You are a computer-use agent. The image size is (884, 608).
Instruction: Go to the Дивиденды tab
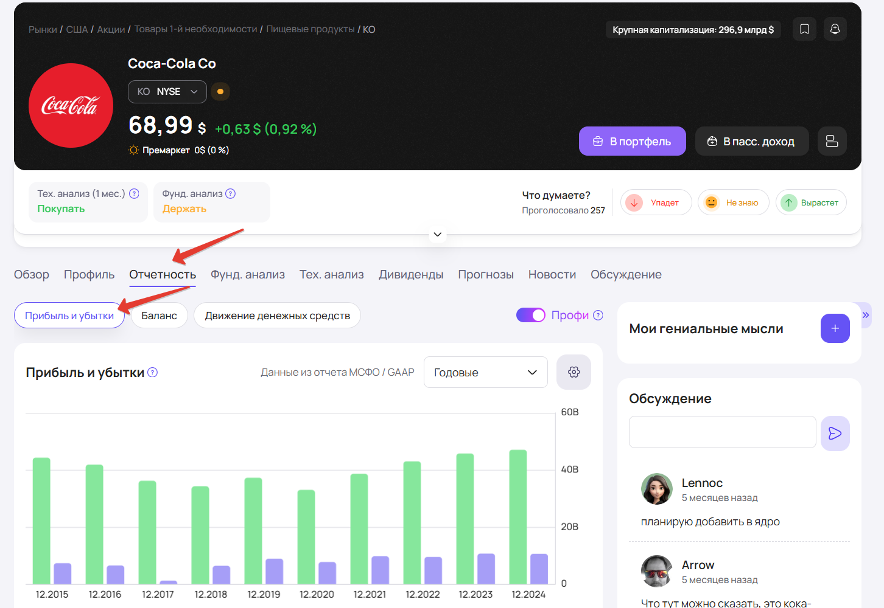411,275
